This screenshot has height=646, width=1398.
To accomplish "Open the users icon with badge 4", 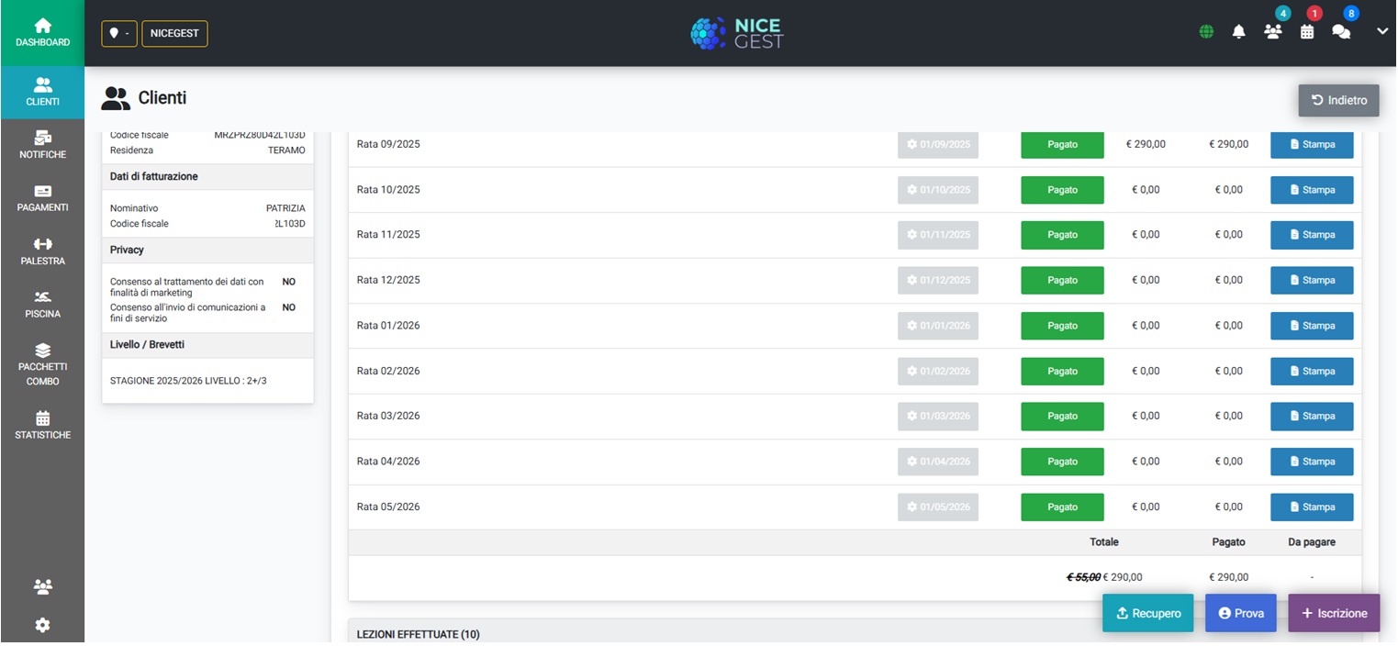I will point(1272,31).
